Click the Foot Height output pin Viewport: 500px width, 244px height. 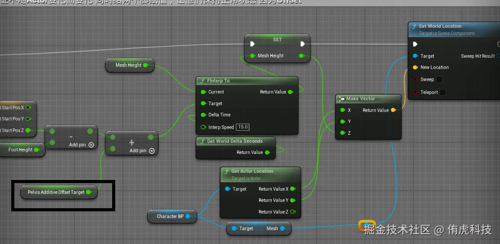coord(37,150)
